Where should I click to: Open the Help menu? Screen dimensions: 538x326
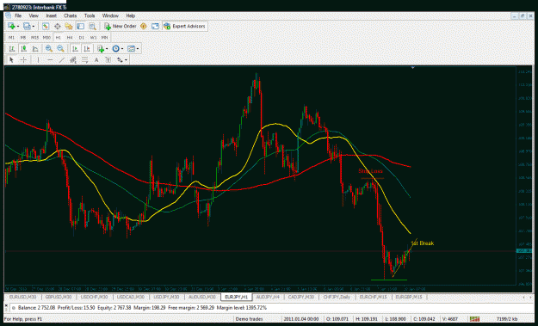130,15
